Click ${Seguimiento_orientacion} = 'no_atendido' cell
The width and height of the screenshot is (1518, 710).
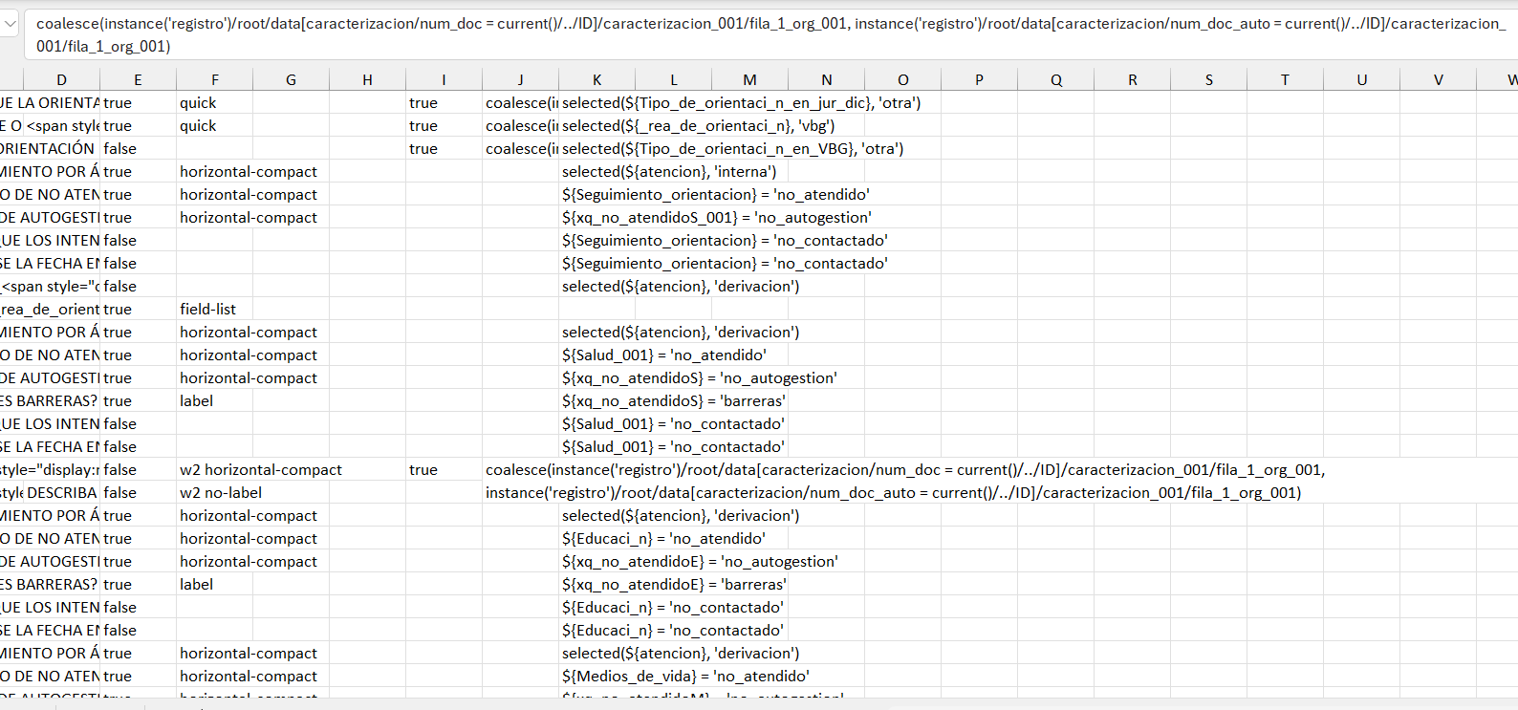(715, 194)
